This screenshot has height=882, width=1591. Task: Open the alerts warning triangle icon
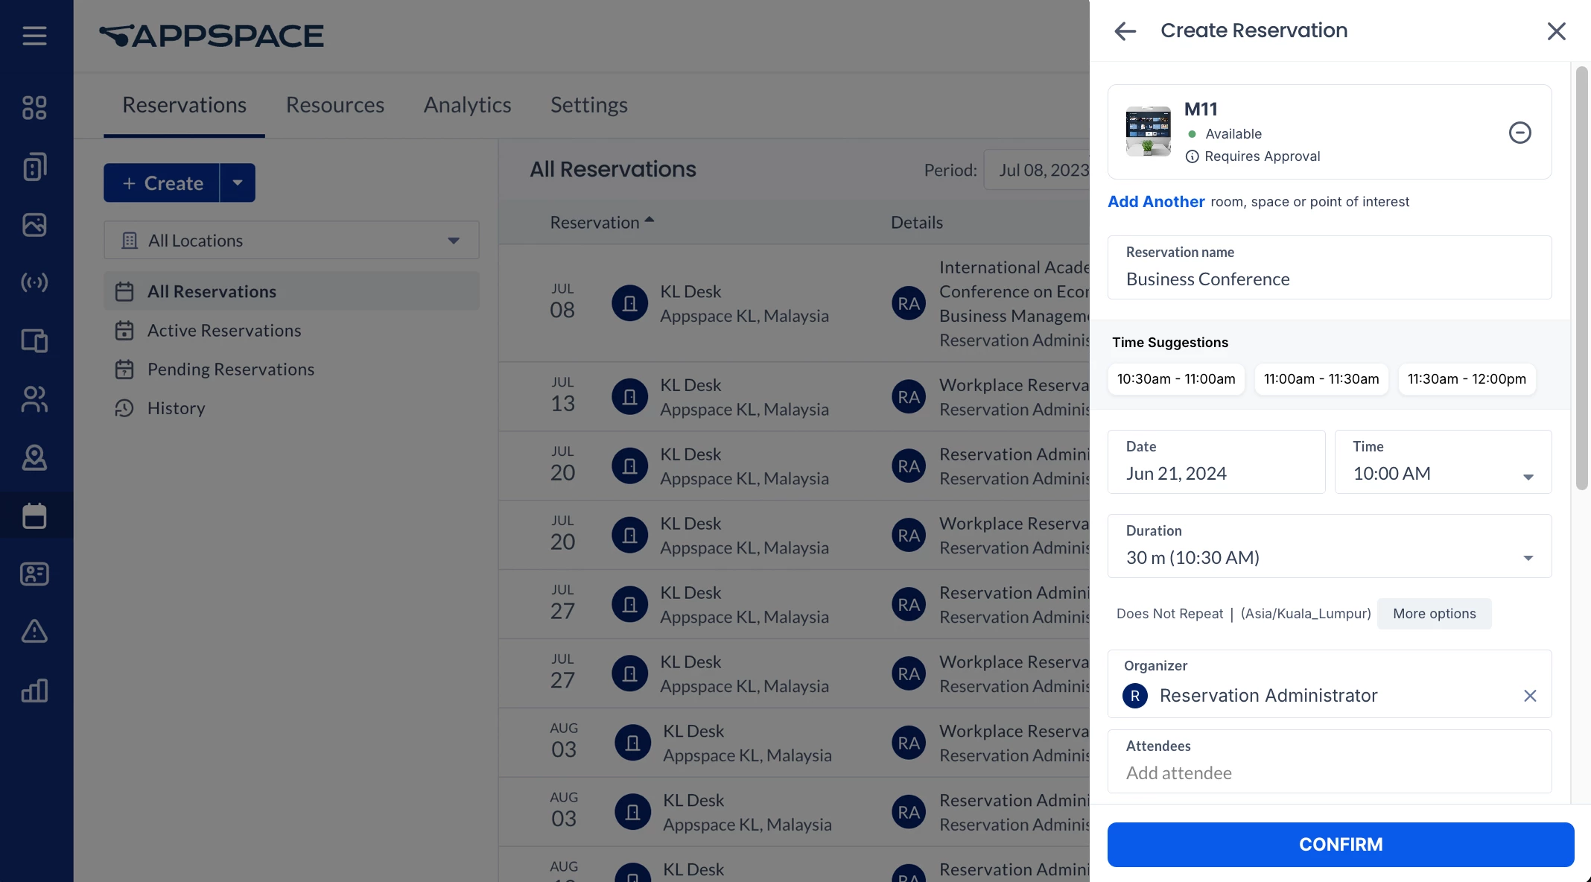34,632
